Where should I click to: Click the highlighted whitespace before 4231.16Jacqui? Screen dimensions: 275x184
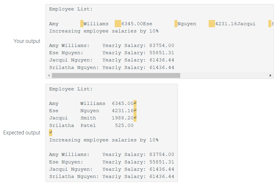coord(211,23)
